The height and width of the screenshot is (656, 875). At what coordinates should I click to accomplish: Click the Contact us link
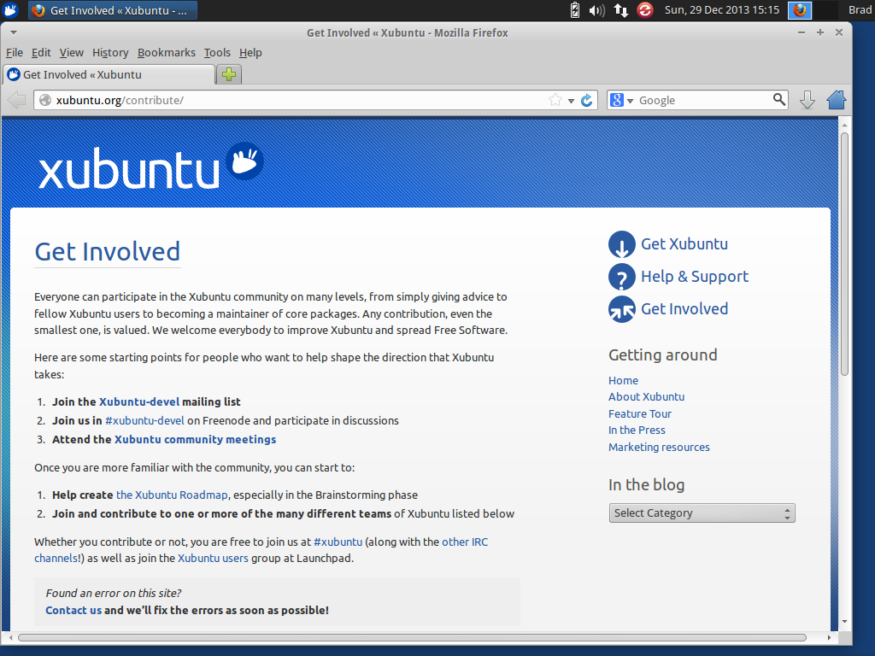click(73, 610)
